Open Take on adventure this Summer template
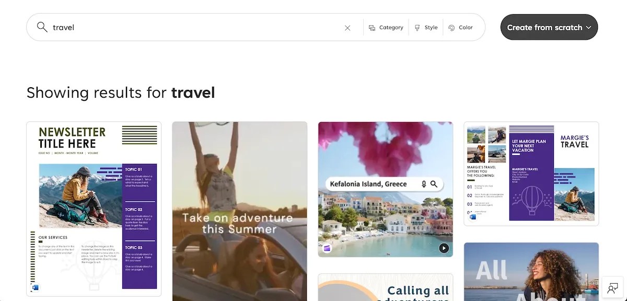The height and width of the screenshot is (301, 627). 240,211
